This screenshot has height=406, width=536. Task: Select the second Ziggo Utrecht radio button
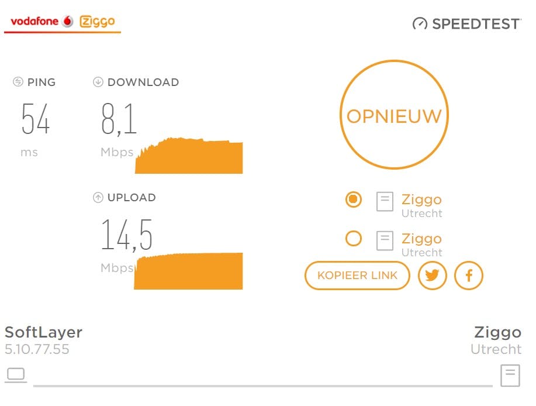click(x=354, y=239)
